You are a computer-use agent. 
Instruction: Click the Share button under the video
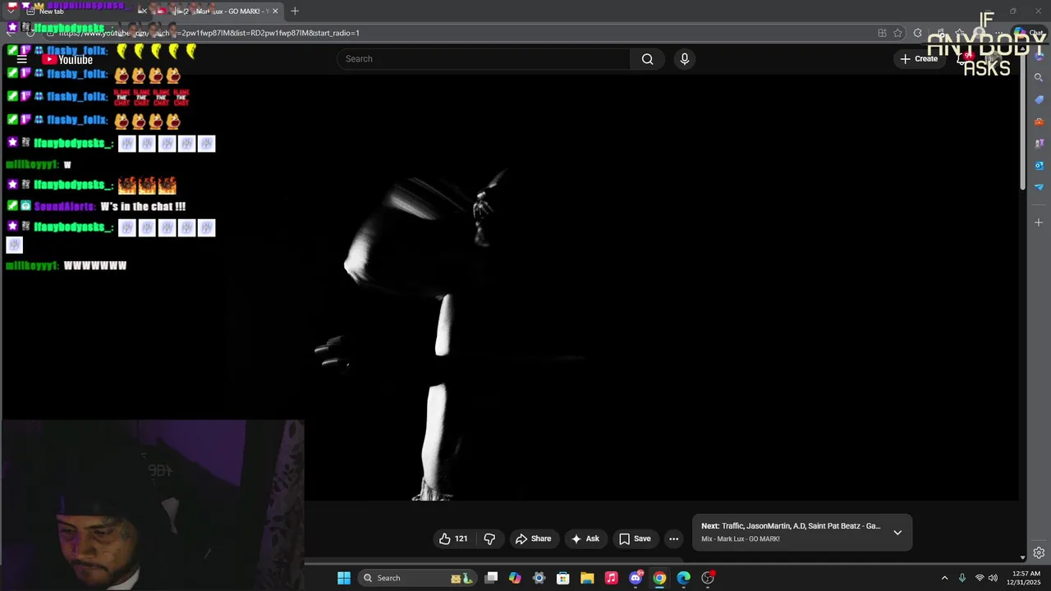pyautogui.click(x=533, y=539)
